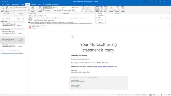Switch to the Home ribbon tab
This screenshot has width=171, height=96.
pyautogui.click(x=8, y=4)
